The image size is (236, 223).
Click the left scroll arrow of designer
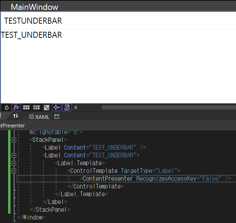[x=76, y=108]
